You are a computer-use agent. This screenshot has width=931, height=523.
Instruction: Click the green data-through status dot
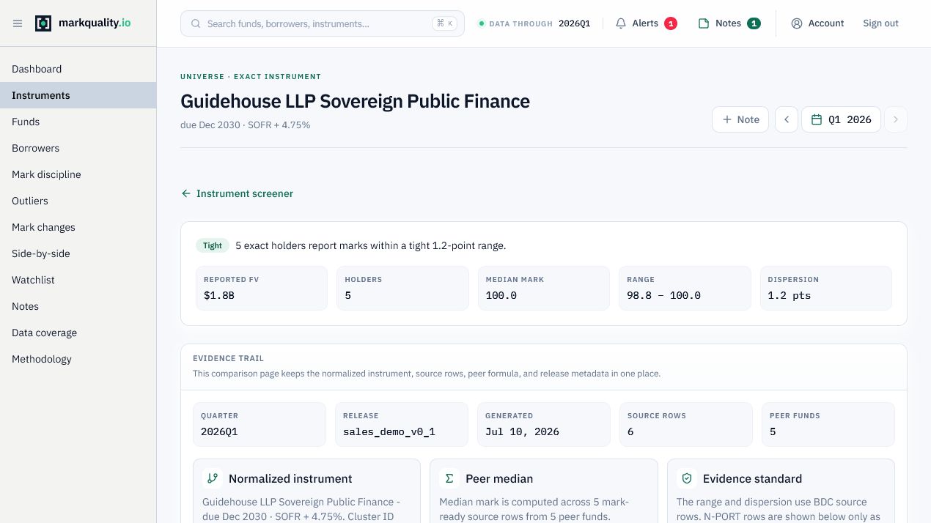(x=482, y=23)
